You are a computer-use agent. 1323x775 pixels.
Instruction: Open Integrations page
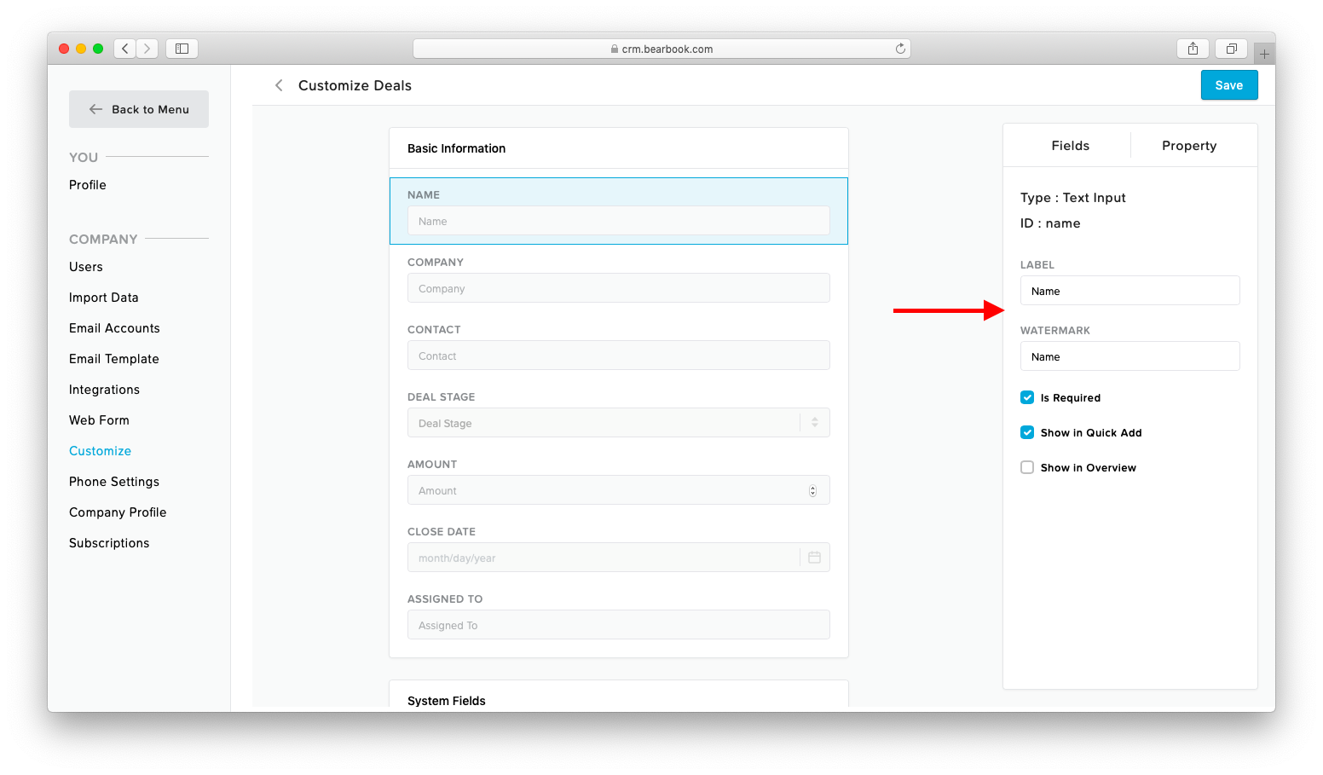click(104, 390)
